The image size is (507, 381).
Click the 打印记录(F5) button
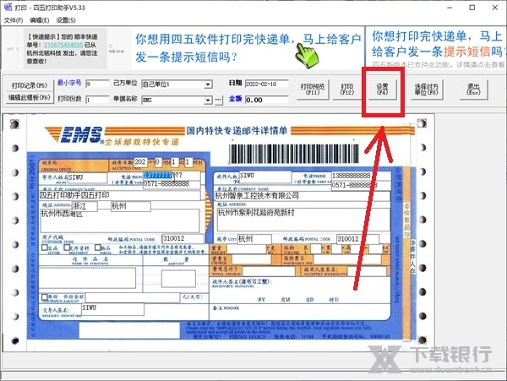coord(29,85)
